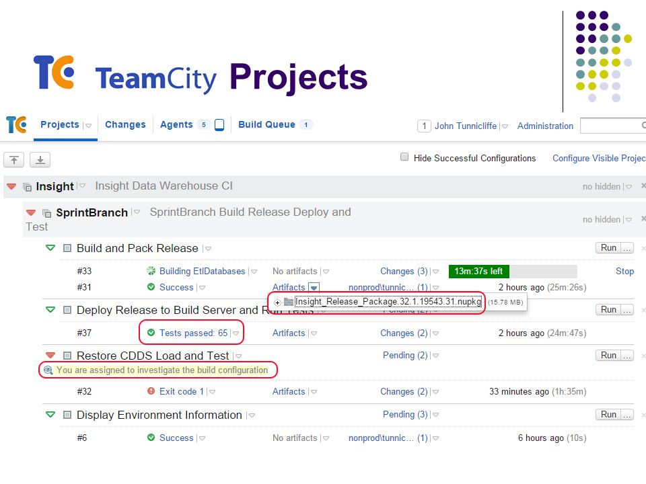
Task: Open dropdown next to SprintBranch name
Action: 137,212
